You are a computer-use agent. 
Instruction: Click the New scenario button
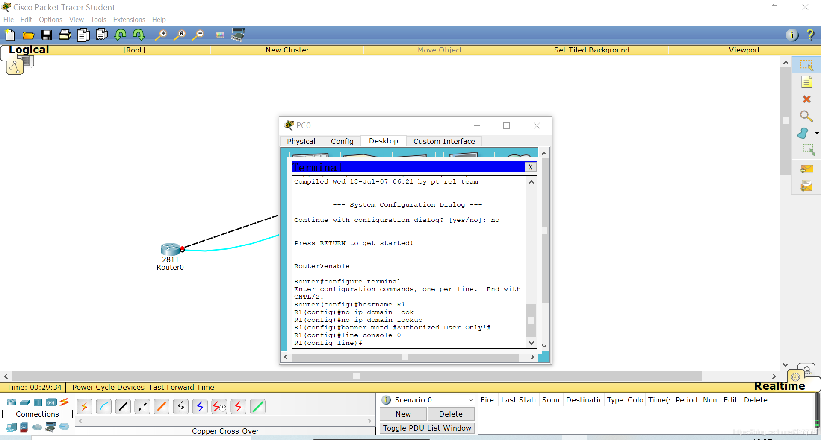[403, 414]
